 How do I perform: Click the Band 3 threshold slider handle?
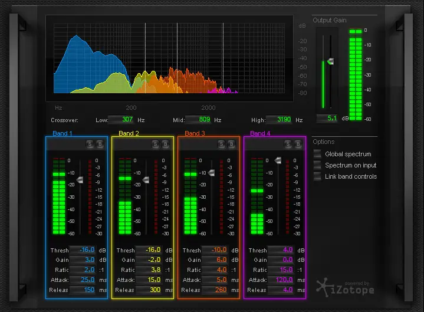point(212,173)
